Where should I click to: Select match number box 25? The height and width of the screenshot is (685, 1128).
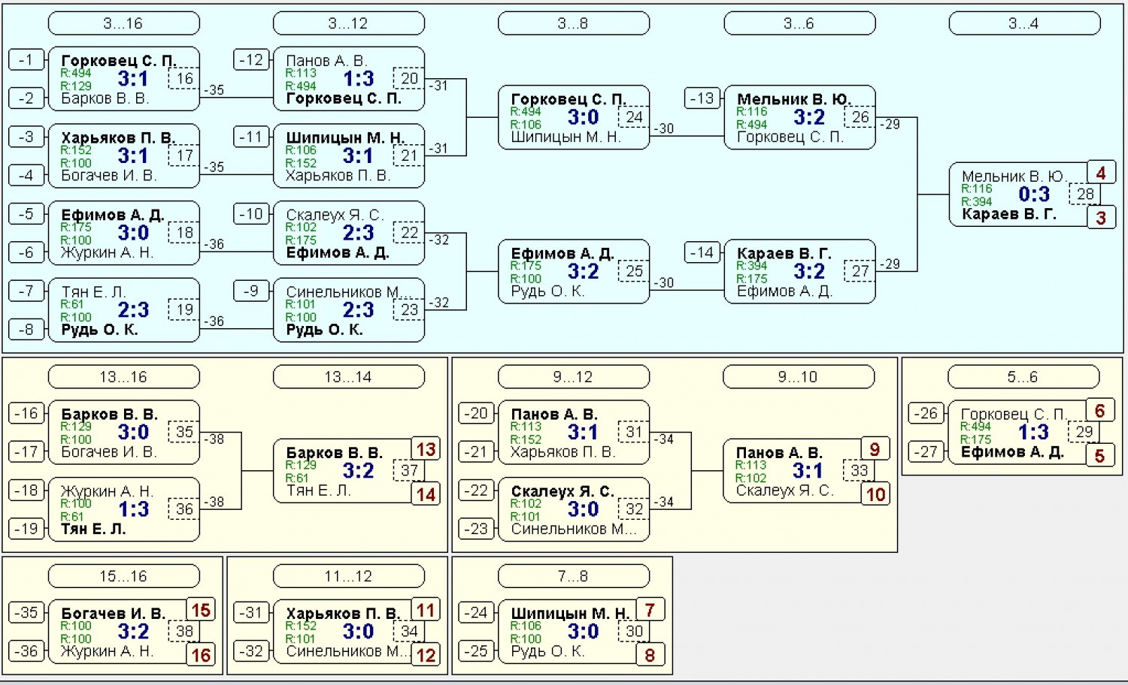tap(634, 271)
